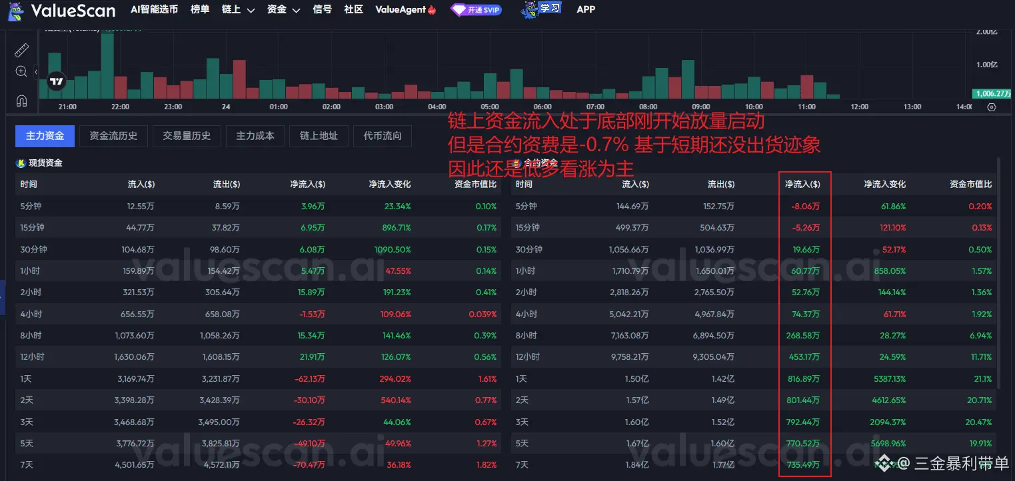Select the ruler measure tool
Screen dimensions: 1015x481
coord(21,49)
